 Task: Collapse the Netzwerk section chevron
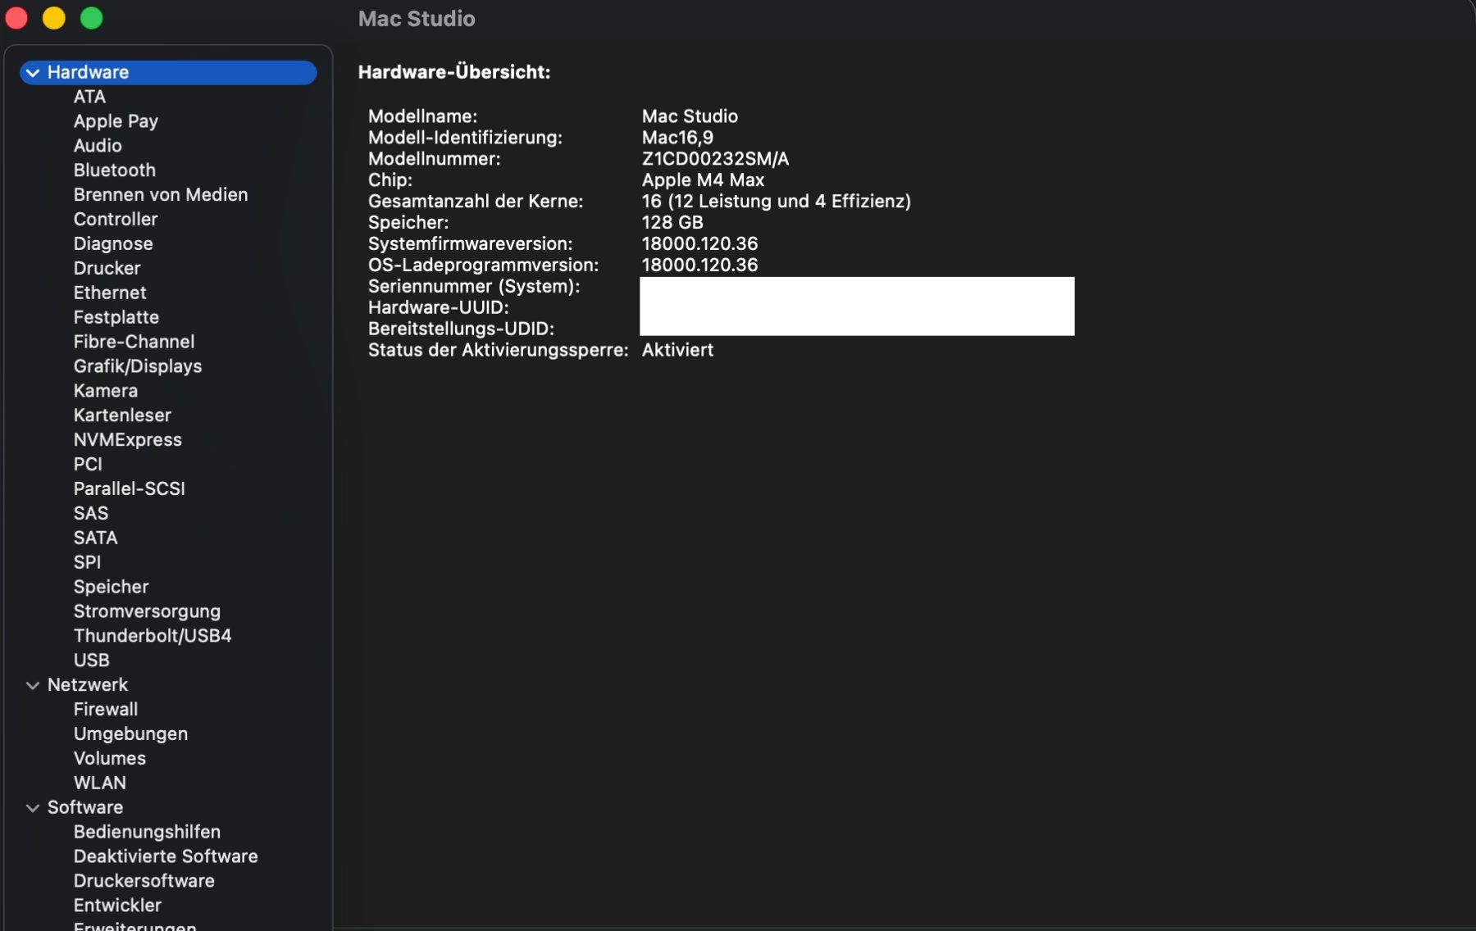click(x=33, y=685)
